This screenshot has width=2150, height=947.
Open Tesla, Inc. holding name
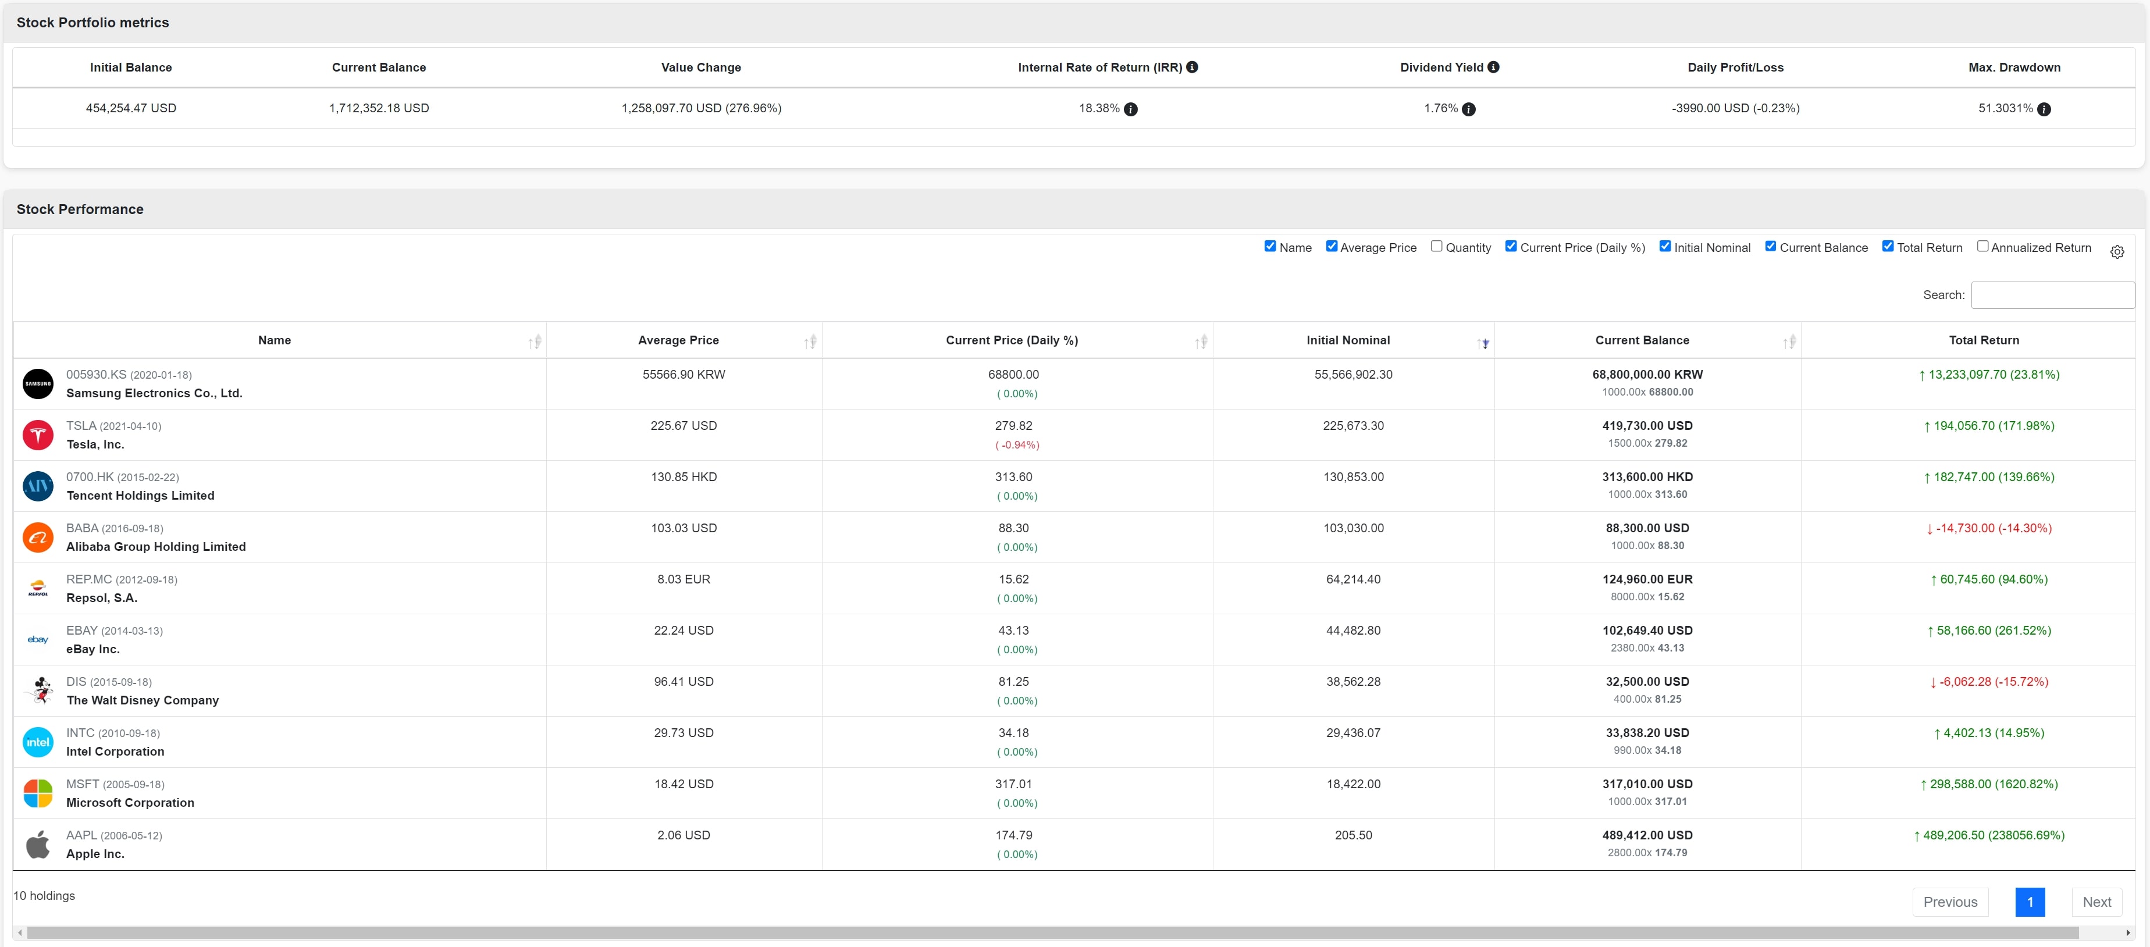coord(95,444)
